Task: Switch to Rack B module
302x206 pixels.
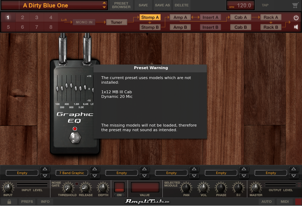Action: (271, 27)
